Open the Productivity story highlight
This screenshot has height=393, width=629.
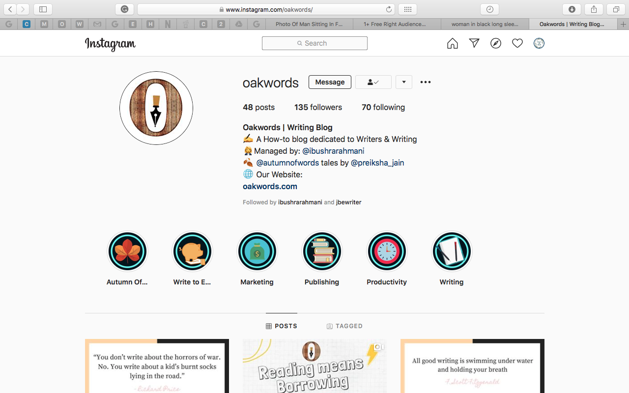[387, 258]
